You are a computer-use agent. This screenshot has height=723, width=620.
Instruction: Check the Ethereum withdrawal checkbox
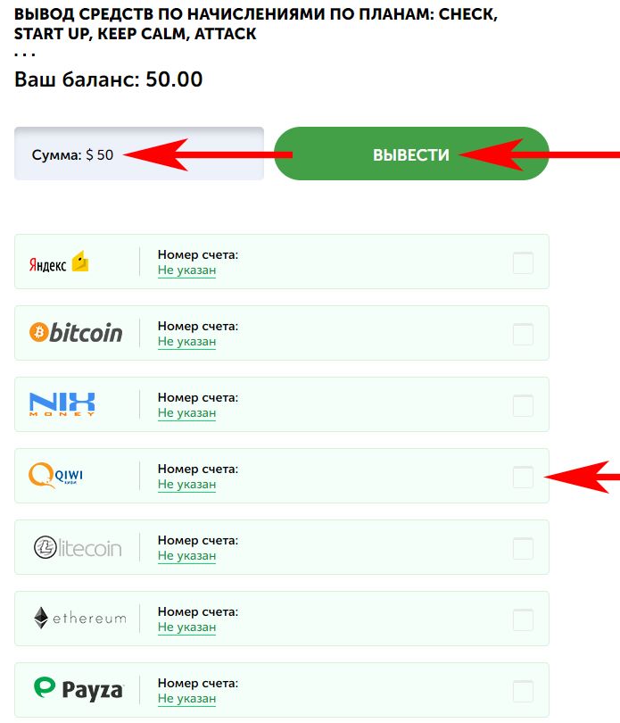point(523,619)
